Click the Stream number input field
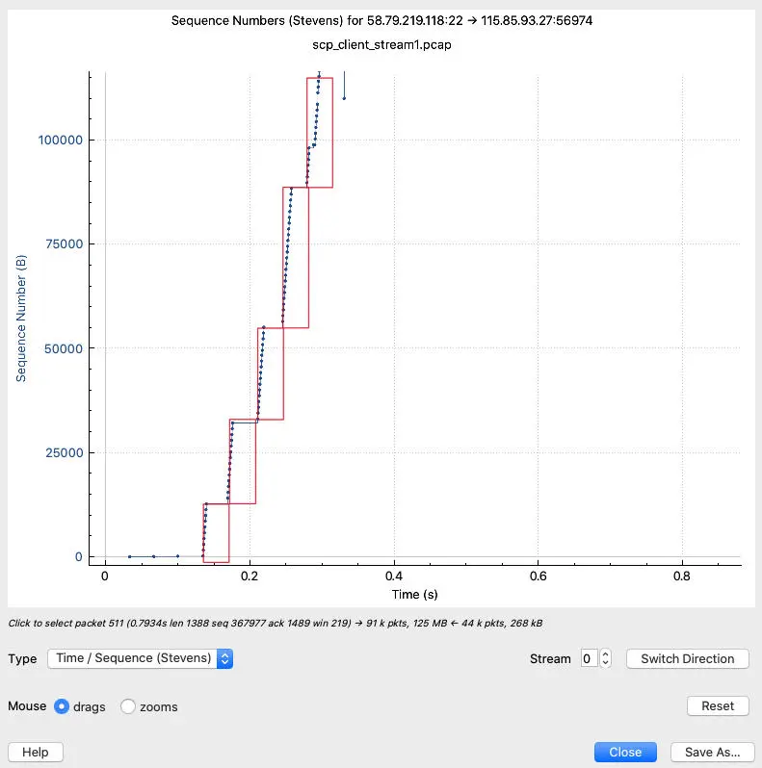The height and width of the screenshot is (768, 762). pyautogui.click(x=589, y=658)
